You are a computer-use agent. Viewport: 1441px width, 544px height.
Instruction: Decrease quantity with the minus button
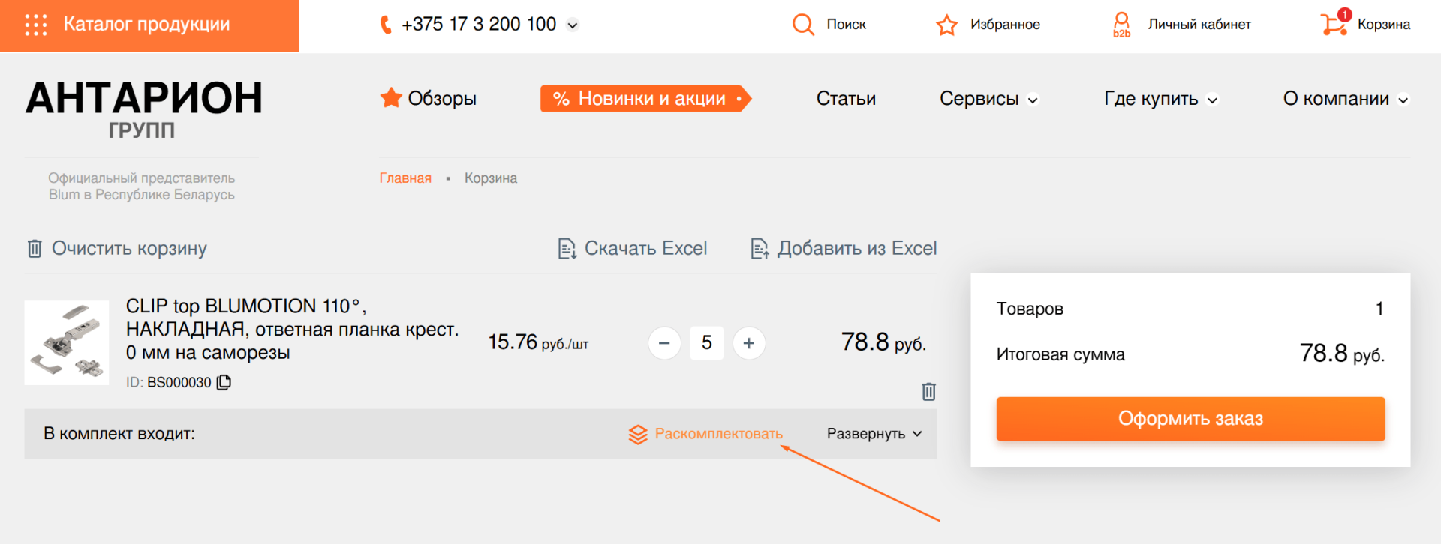(664, 343)
